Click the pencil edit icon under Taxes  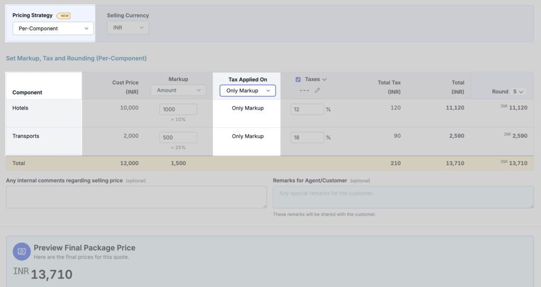tap(318, 90)
